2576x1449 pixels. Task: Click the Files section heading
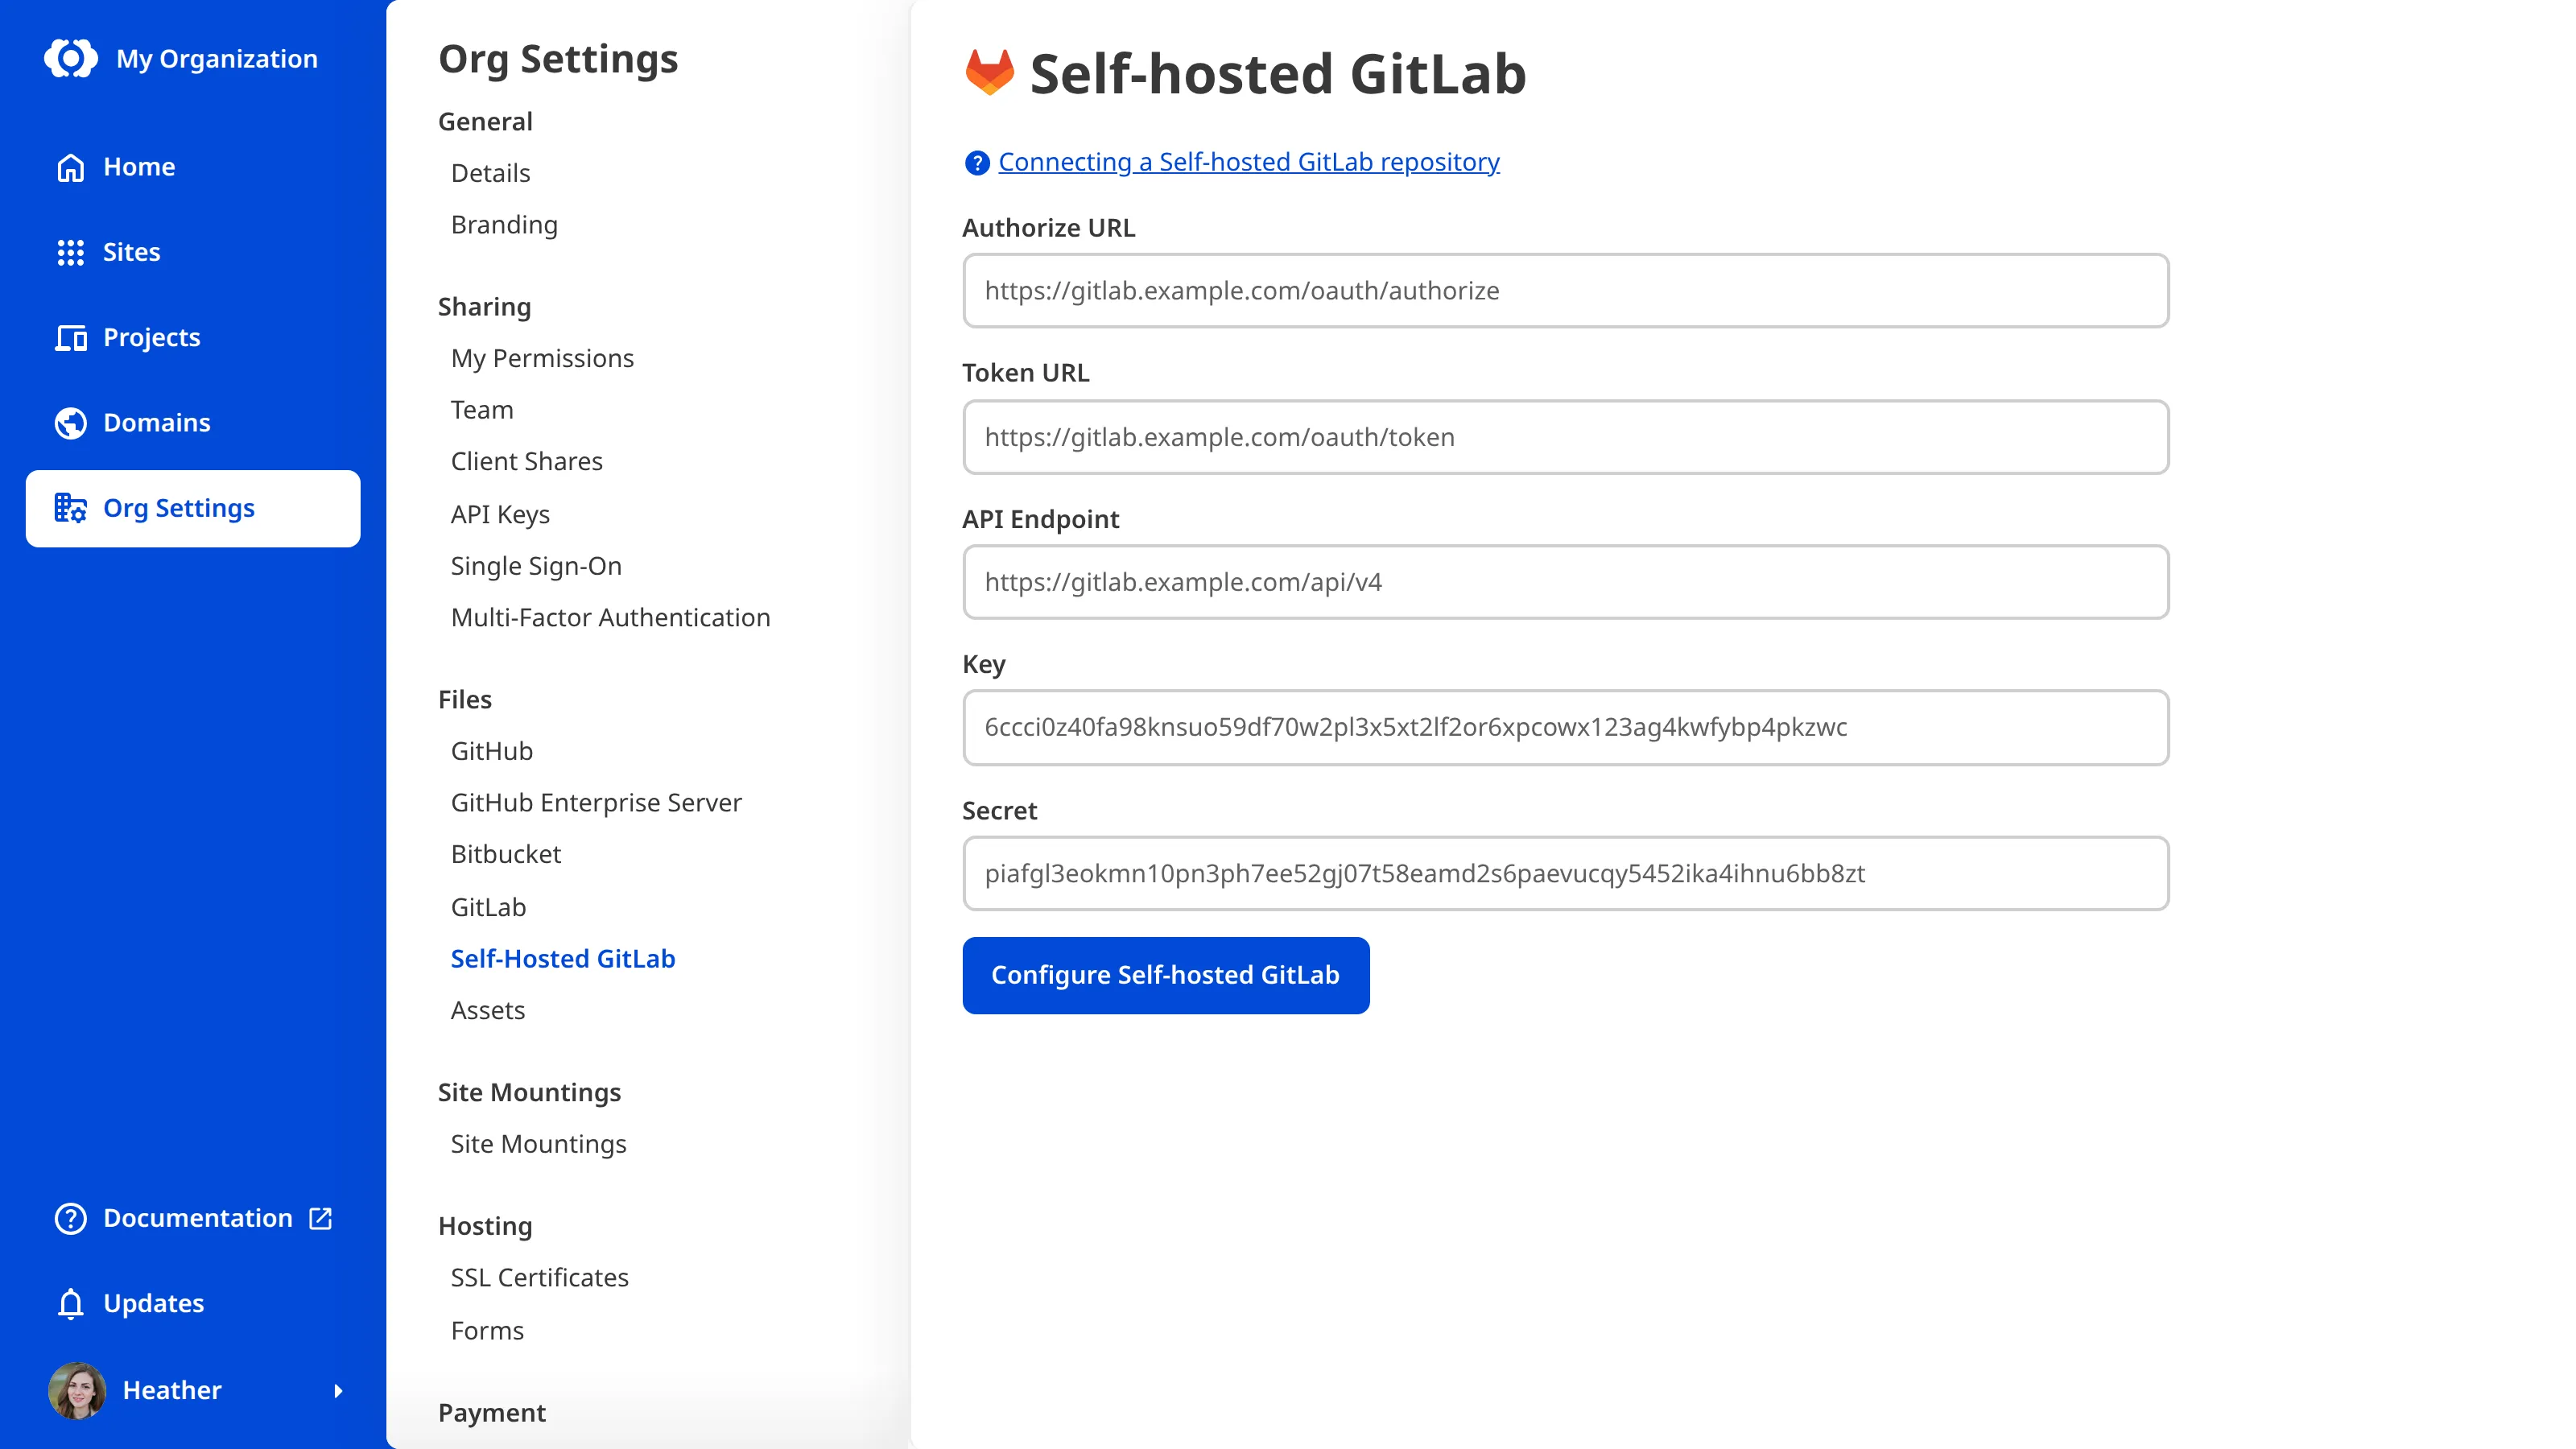coord(465,699)
